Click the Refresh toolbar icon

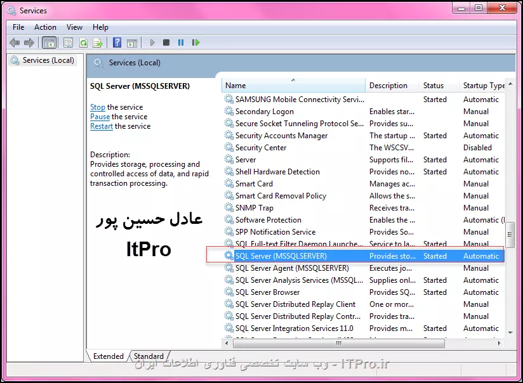83,42
